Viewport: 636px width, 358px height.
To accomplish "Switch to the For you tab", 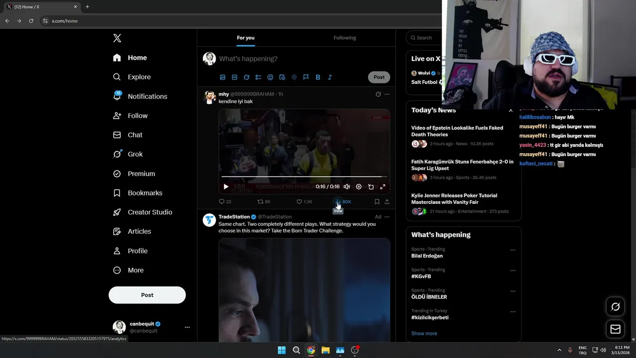I will (245, 38).
